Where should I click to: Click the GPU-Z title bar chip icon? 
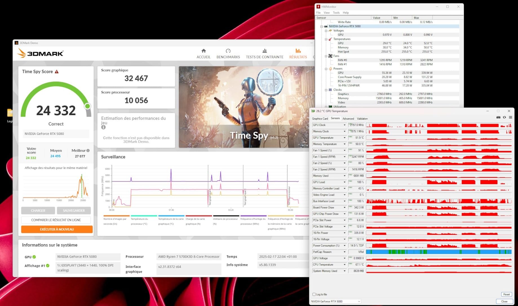click(x=313, y=111)
